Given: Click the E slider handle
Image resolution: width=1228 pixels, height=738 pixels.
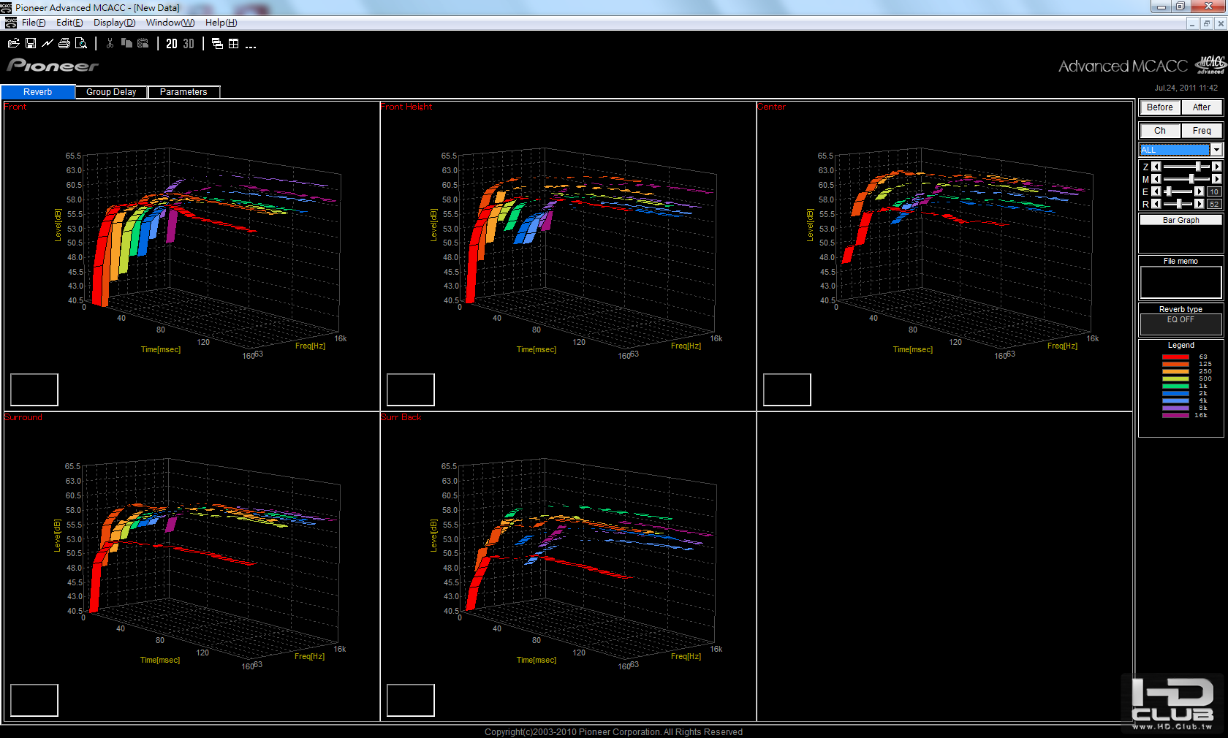Looking at the screenshot, I should click(1169, 191).
